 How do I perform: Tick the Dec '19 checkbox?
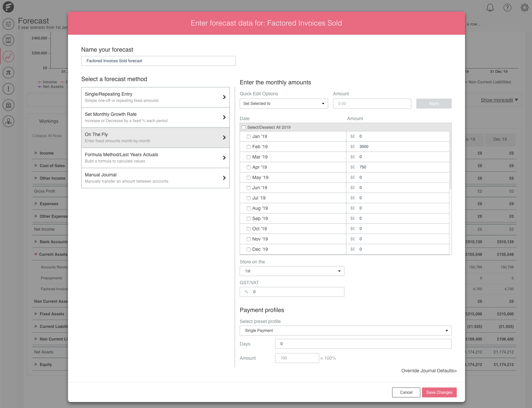249,249
